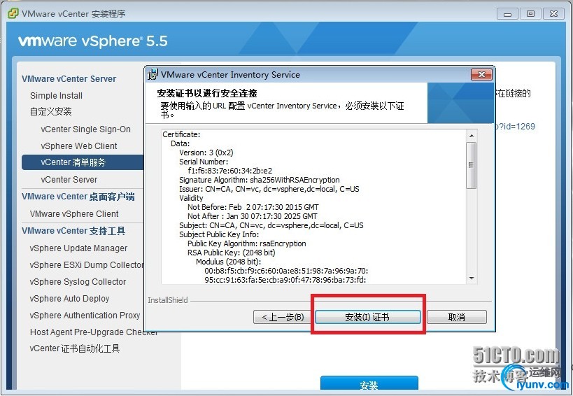This screenshot has height=396, width=573.
Task: Select vCenter 清单服务 entry
Action: click(x=83, y=162)
